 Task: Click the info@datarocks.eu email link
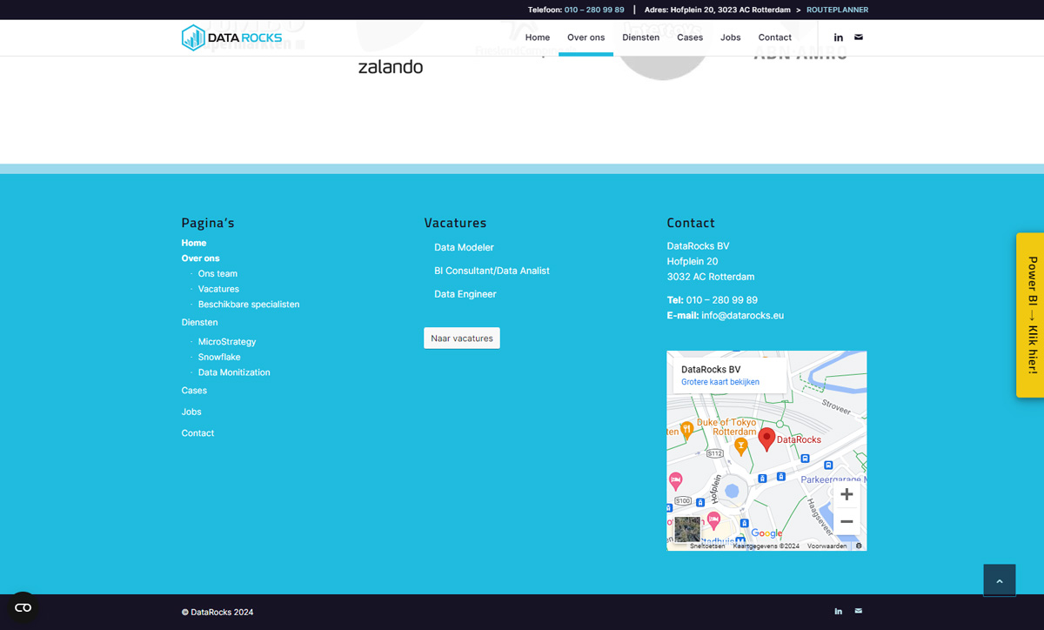743,315
